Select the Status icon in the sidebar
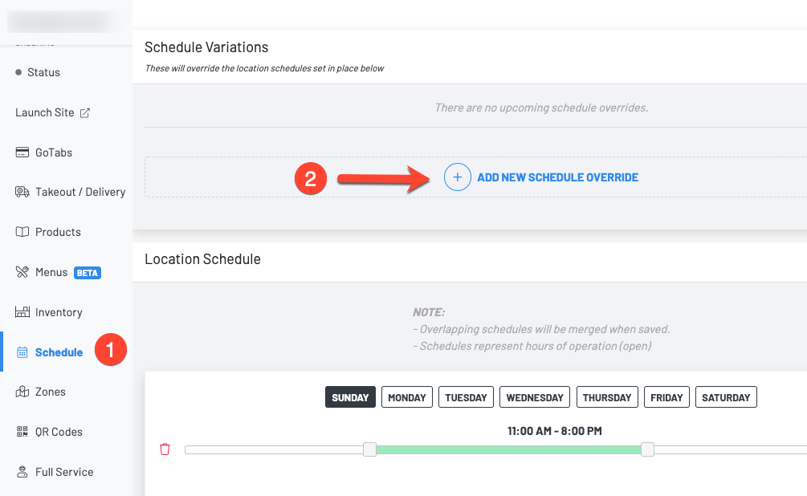This screenshot has height=496, width=807. click(18, 72)
